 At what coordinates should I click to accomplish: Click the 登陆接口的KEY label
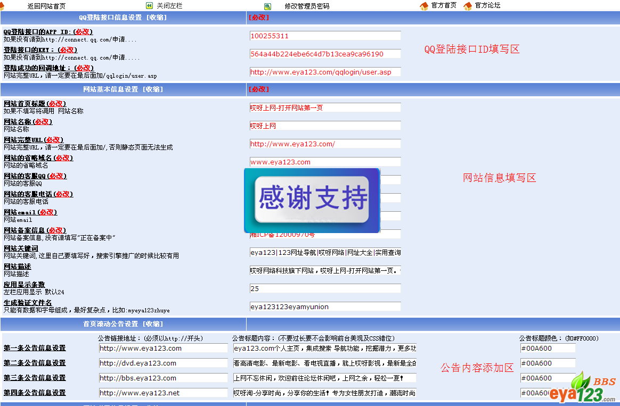40,50
